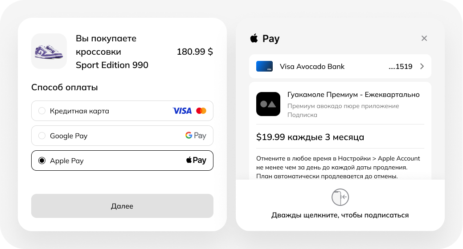Click the Гуакамоле Премиум app icon
The width and height of the screenshot is (463, 249).
pyautogui.click(x=268, y=104)
